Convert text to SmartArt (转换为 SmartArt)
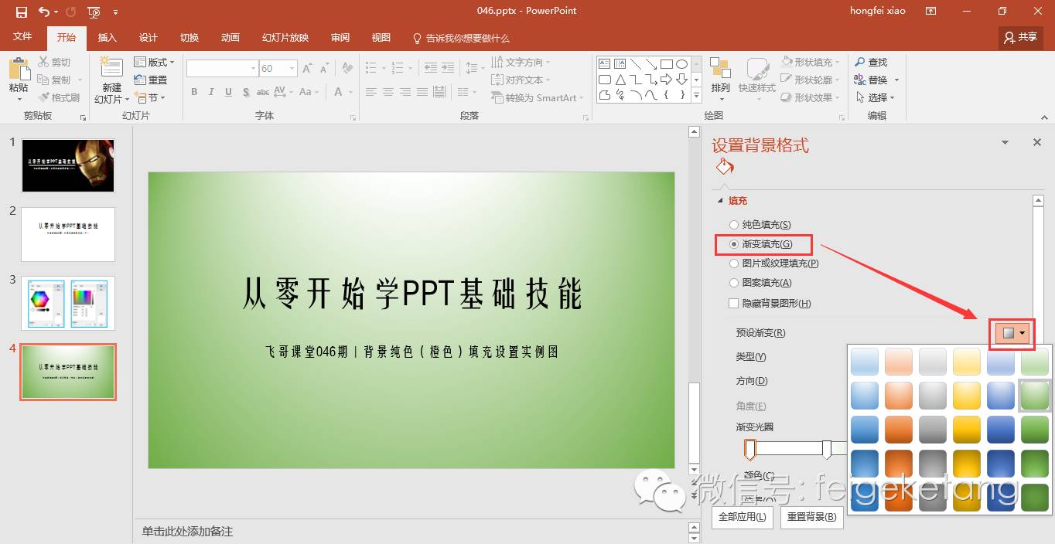Viewport: 1055px width, 544px height. pyautogui.click(x=537, y=97)
